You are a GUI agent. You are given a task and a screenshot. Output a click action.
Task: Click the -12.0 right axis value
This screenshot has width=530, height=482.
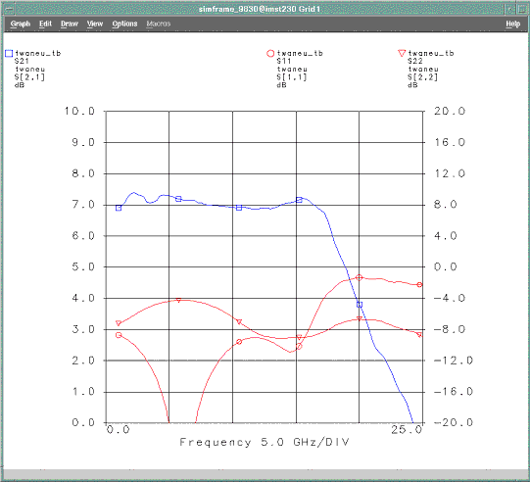point(453,361)
